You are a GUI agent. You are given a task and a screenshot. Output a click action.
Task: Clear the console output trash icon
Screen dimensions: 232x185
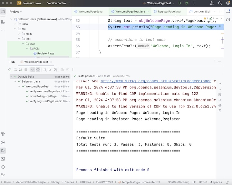220,110
